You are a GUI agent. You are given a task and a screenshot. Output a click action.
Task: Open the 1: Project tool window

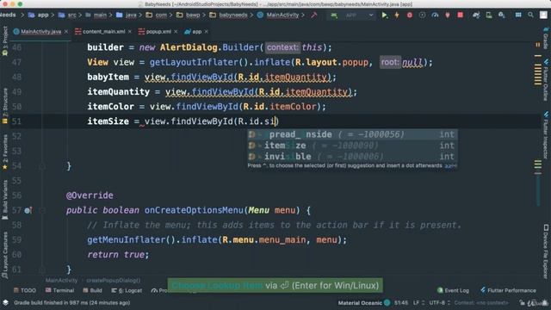[x=5, y=40]
